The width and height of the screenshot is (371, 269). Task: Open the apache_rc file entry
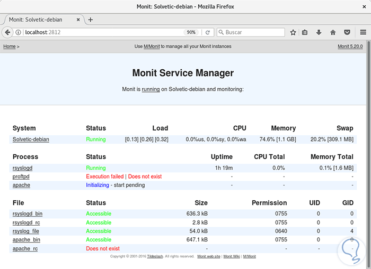tap(25, 248)
